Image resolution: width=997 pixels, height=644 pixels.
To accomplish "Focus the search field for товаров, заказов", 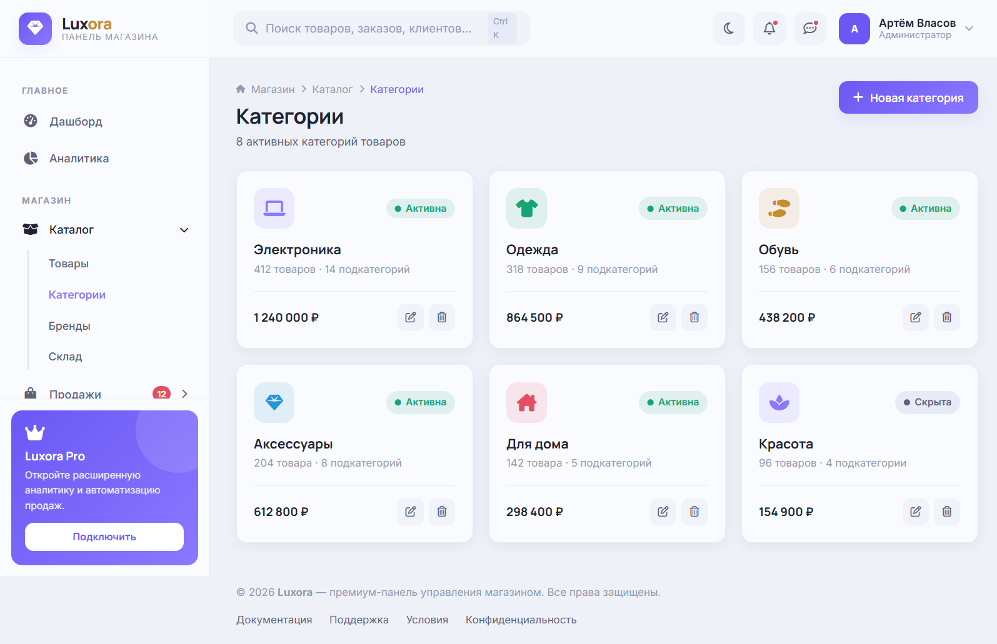I will click(x=381, y=28).
